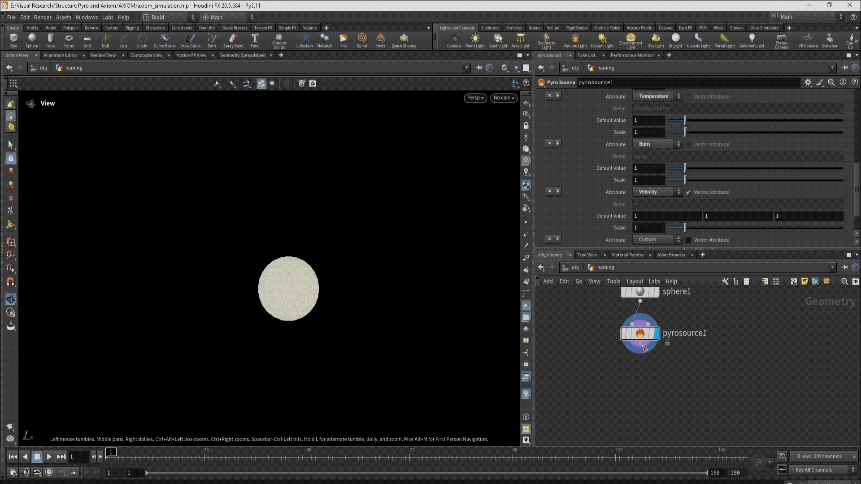
Task: Select the Sphere shelf tool
Action: pyautogui.click(x=32, y=40)
